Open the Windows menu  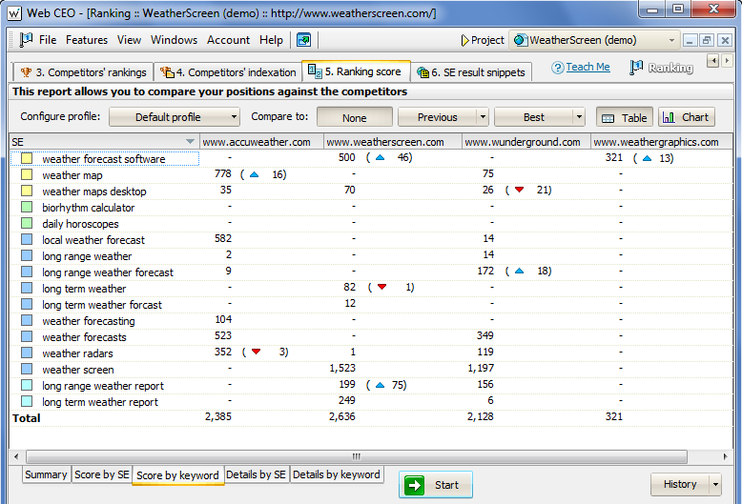pyautogui.click(x=174, y=40)
